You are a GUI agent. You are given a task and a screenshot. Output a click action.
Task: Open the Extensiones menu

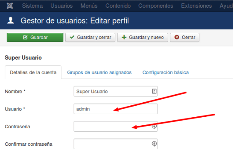coord(196,6)
